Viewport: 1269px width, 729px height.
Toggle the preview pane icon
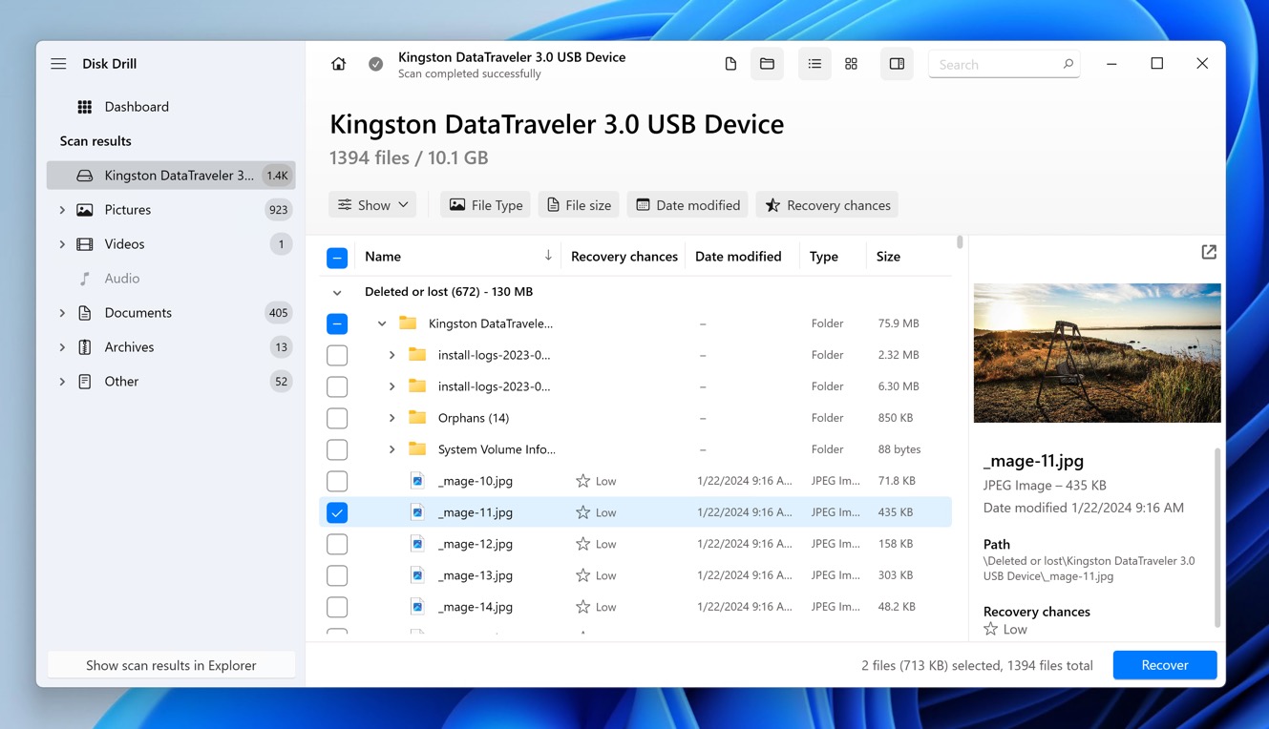(x=897, y=64)
